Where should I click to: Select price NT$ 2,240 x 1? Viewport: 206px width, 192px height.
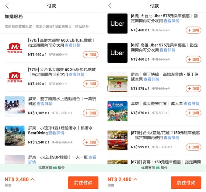pyautogui.click(x=39, y=142)
